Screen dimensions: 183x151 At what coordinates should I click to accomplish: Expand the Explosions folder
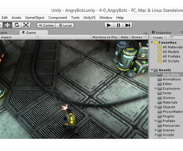tap(156, 88)
